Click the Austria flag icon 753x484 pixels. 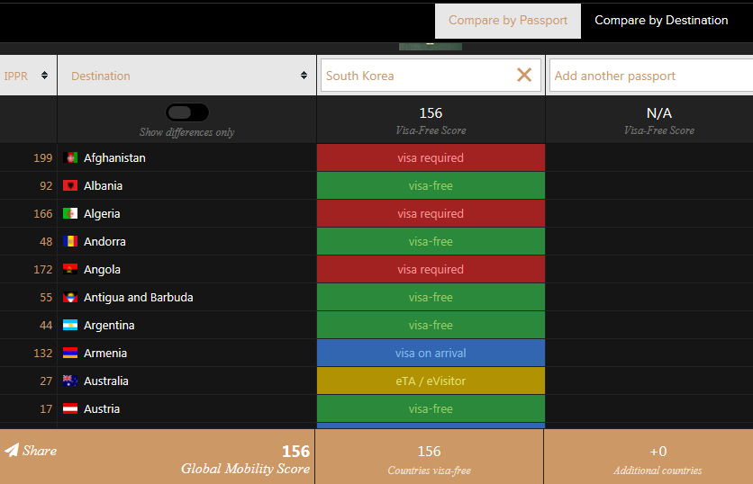70,408
